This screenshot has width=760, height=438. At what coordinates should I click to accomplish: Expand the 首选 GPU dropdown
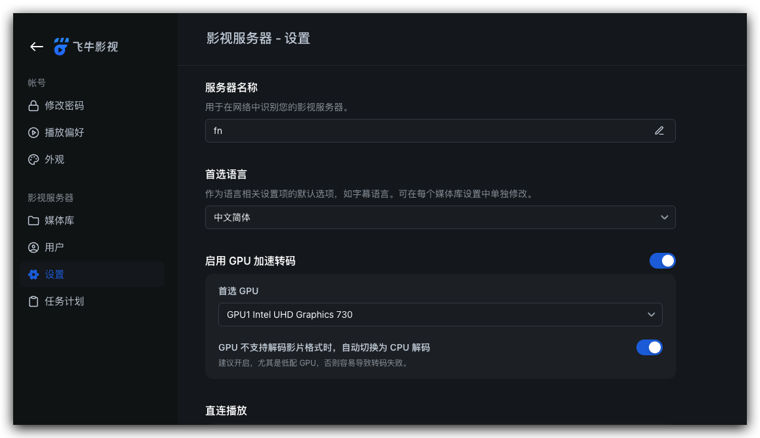pos(440,315)
